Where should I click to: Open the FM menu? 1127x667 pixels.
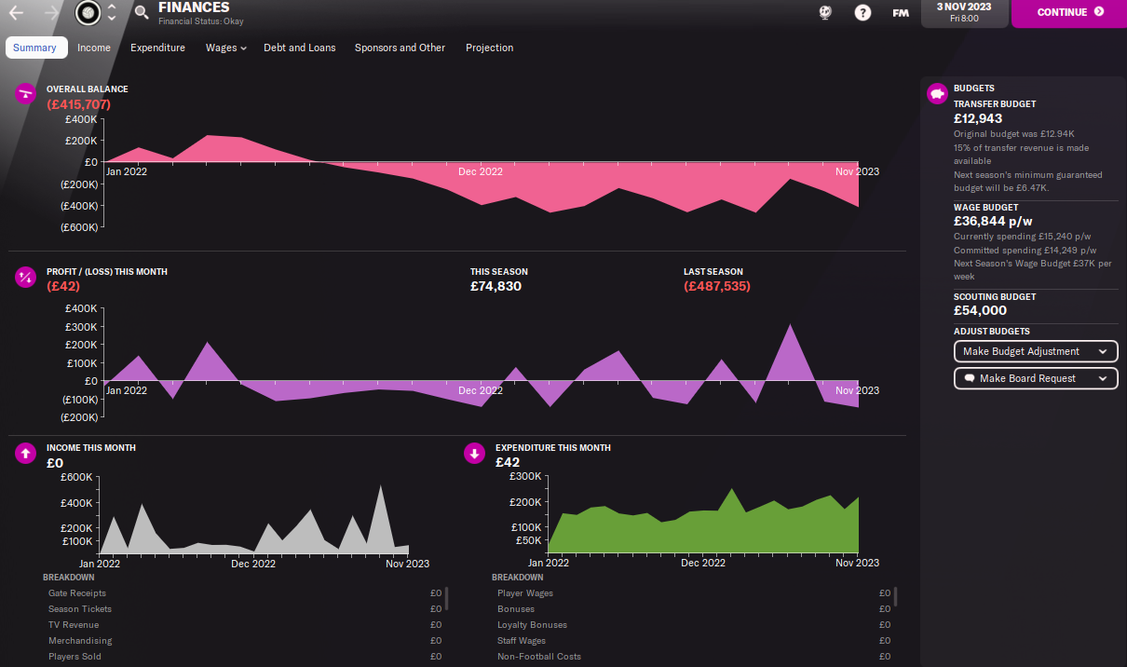[901, 13]
